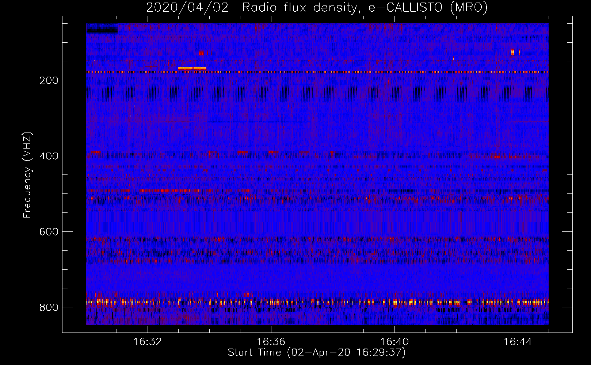Click the 200 frequency tick label
591x365 pixels.
(x=49, y=80)
